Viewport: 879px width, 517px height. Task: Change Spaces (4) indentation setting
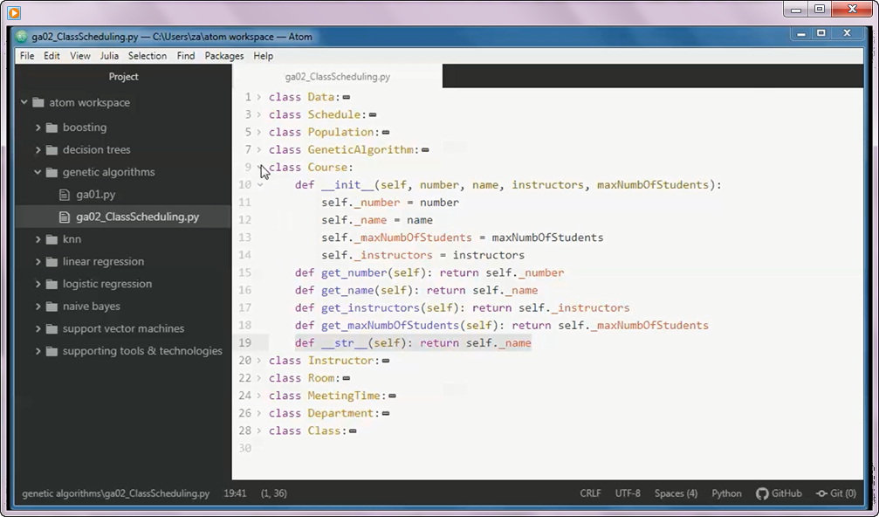pyautogui.click(x=676, y=494)
